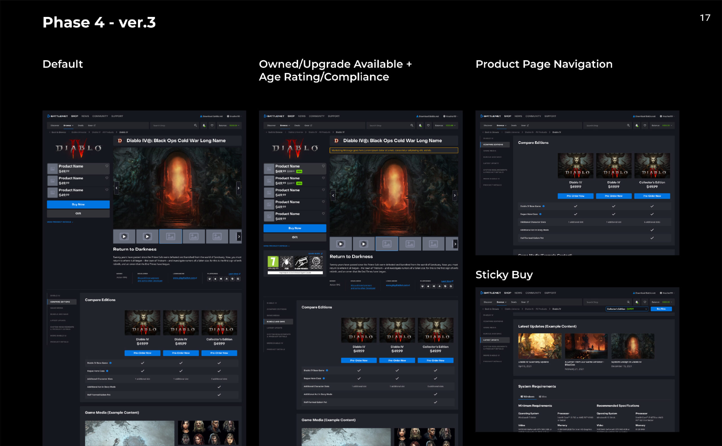This screenshot has height=446, width=722.
Task: Show next hero image in Owned/Upgrade mockup
Action: coord(455,195)
